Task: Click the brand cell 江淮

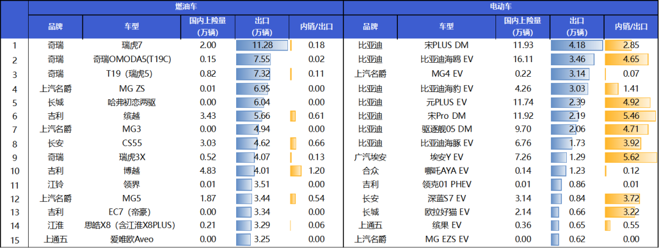Action: (x=56, y=225)
